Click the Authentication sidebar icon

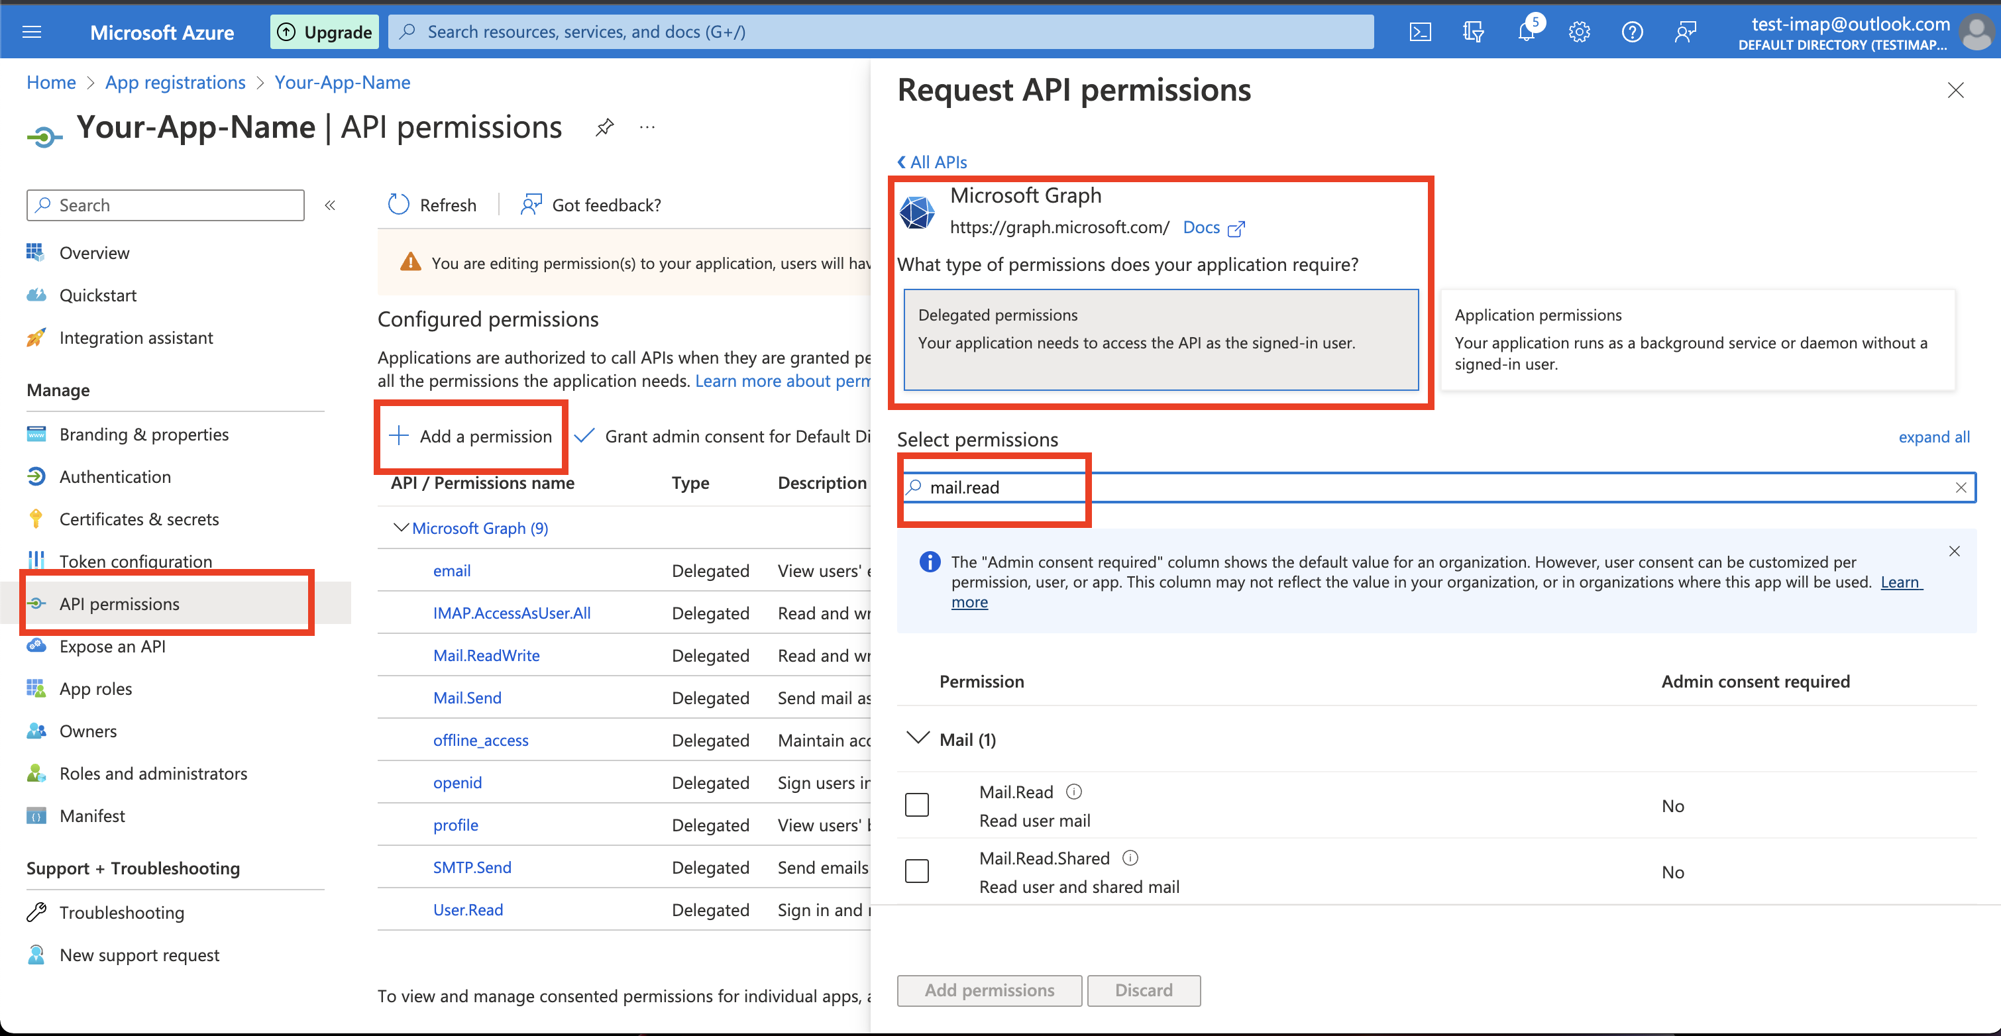[36, 476]
